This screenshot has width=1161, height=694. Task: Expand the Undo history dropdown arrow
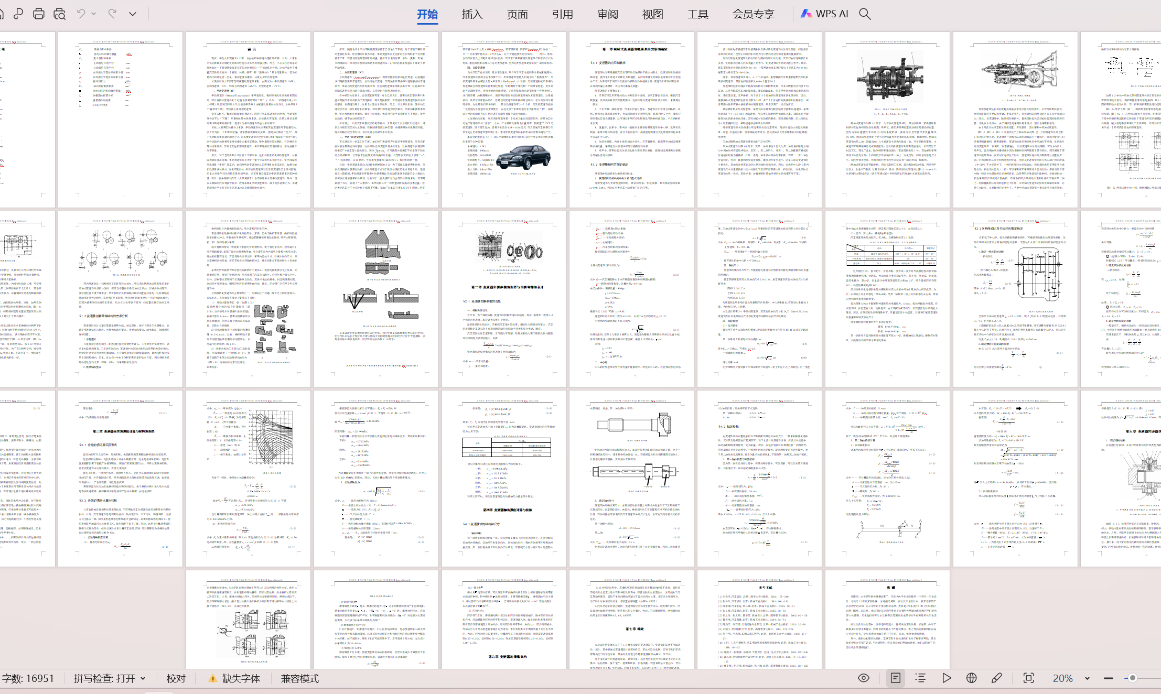94,14
